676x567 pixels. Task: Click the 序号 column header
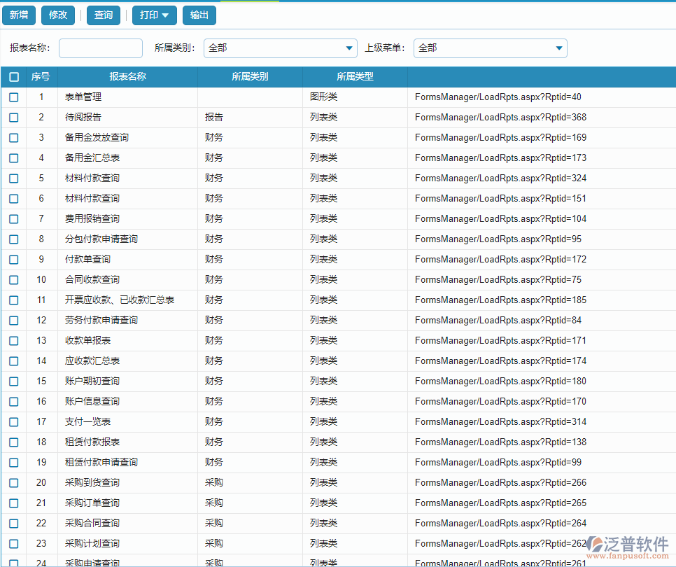click(41, 77)
